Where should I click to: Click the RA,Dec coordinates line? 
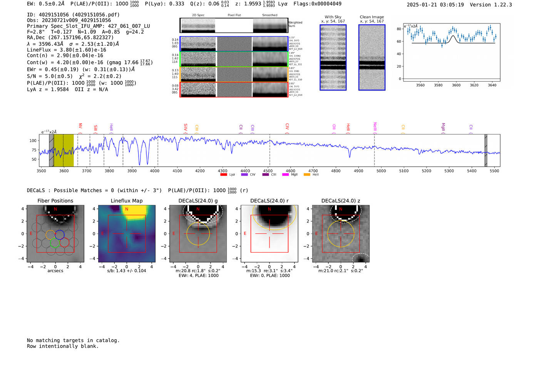(x=70, y=37)
